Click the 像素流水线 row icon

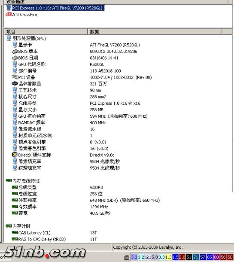pyautogui.click(x=15, y=129)
